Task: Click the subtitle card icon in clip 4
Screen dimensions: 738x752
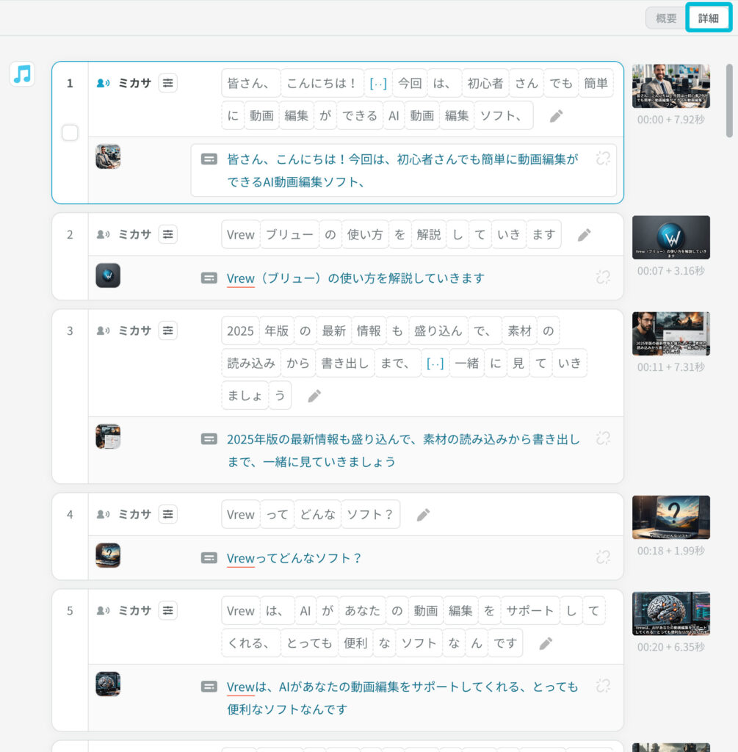Action: (209, 558)
